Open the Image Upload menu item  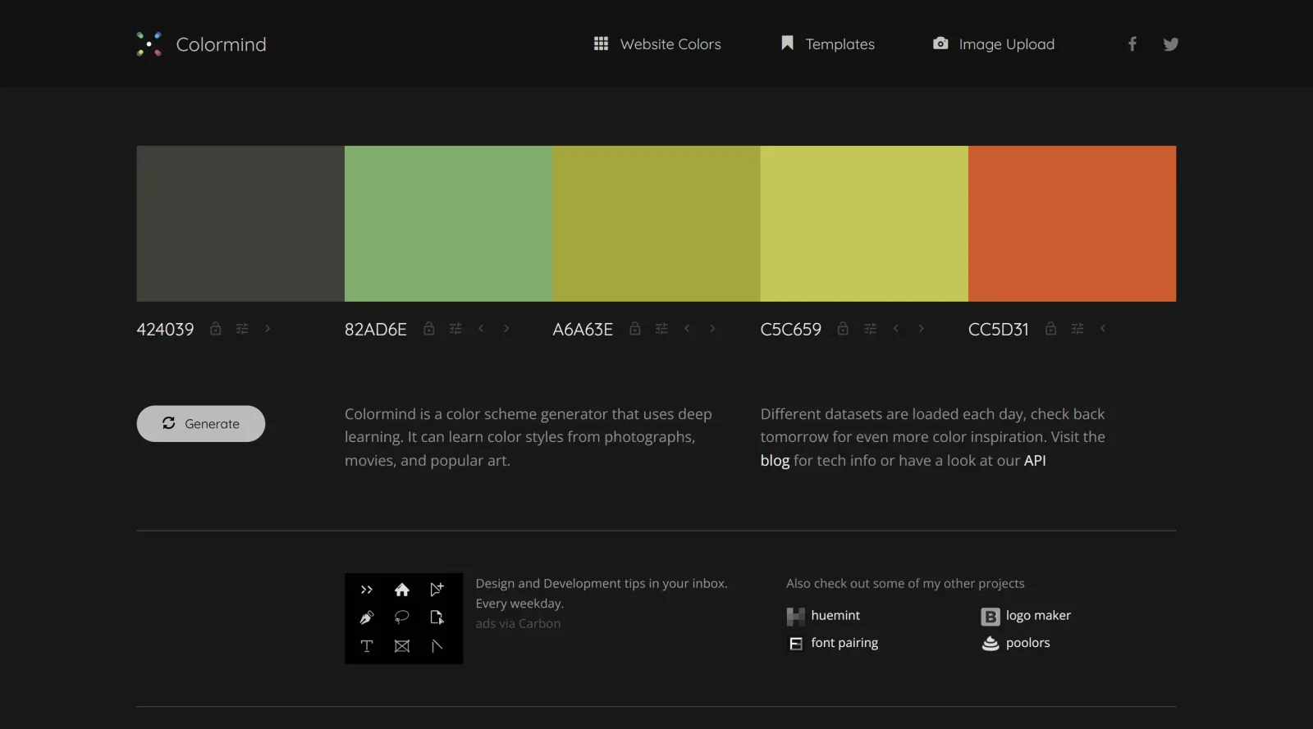click(994, 44)
